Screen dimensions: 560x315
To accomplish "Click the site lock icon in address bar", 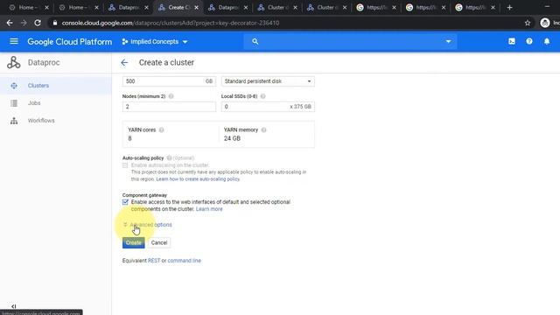I will click(x=54, y=23).
